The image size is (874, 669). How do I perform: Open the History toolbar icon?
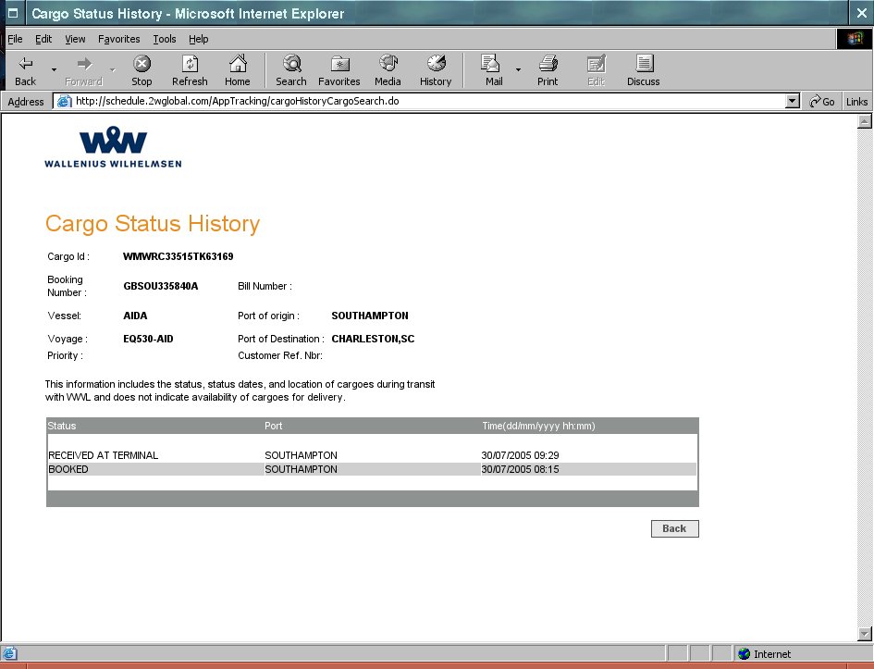click(436, 64)
